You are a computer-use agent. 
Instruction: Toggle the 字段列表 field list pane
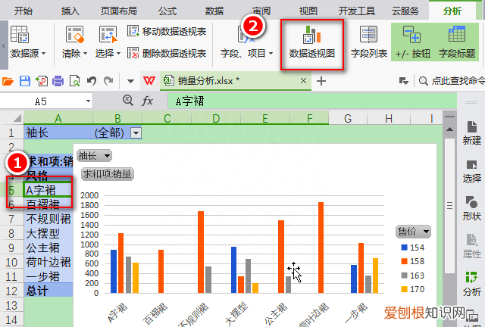369,42
